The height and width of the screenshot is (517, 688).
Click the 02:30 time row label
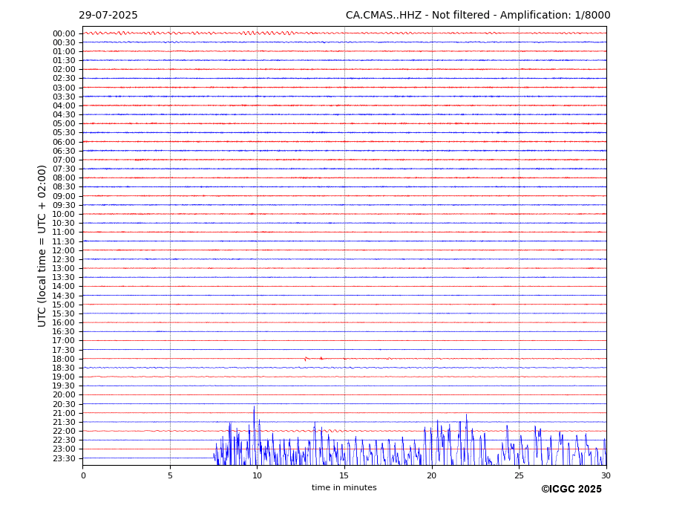64,79
